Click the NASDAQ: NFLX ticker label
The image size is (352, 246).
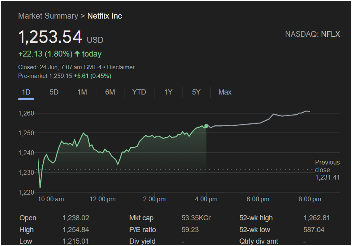(312, 34)
